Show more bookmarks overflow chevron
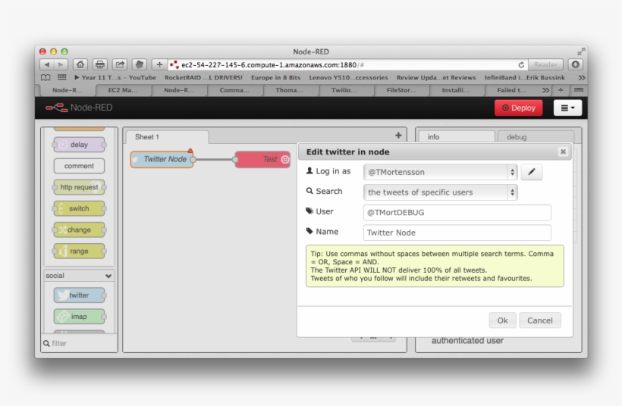 click(x=582, y=77)
